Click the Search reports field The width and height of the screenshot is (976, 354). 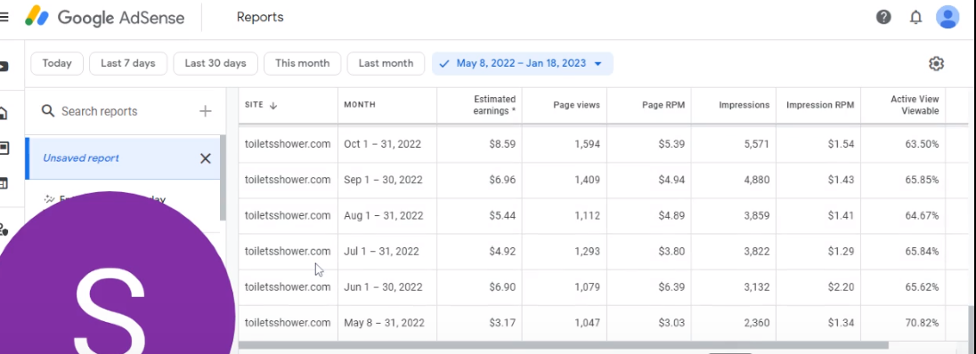click(x=99, y=111)
